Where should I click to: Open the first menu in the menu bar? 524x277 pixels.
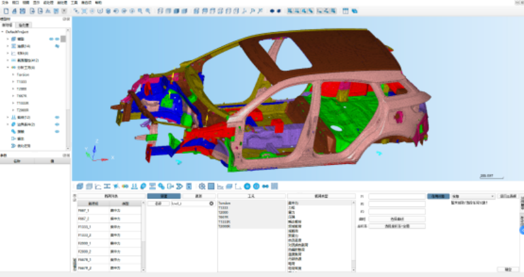click(4, 3)
